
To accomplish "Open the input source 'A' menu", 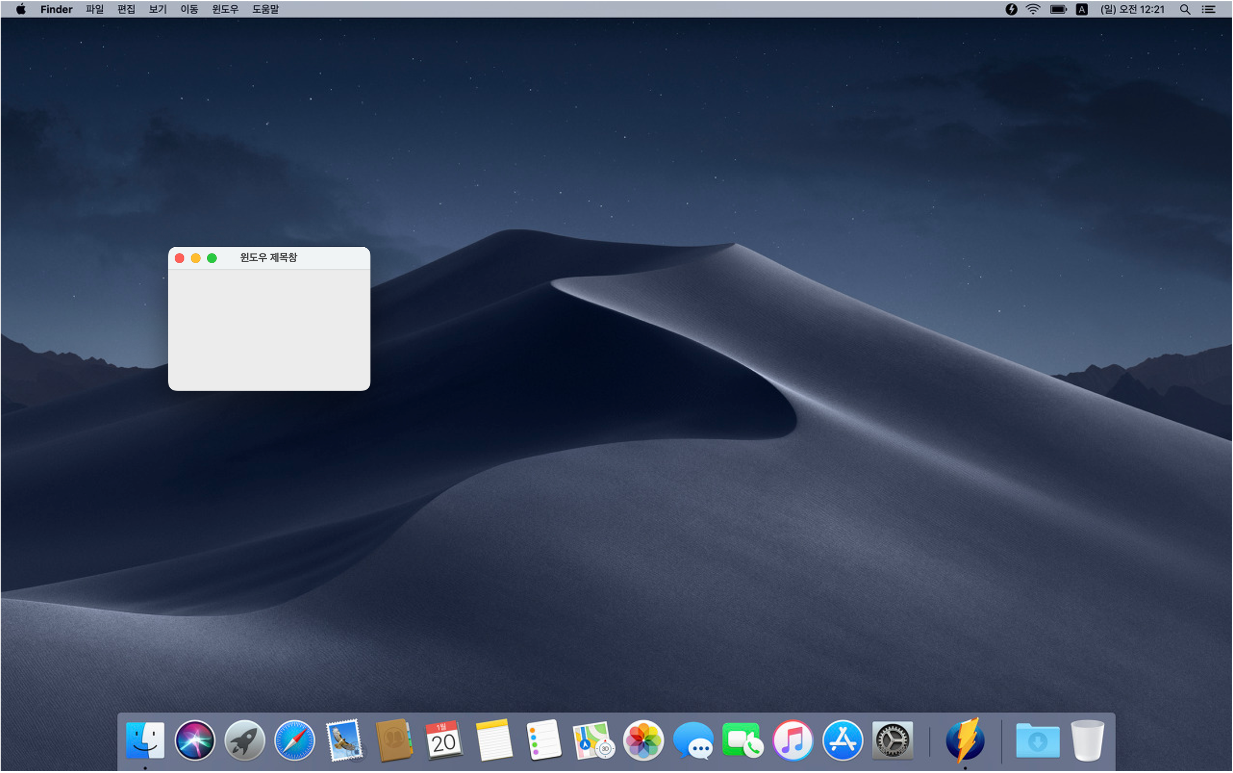I will point(1081,9).
